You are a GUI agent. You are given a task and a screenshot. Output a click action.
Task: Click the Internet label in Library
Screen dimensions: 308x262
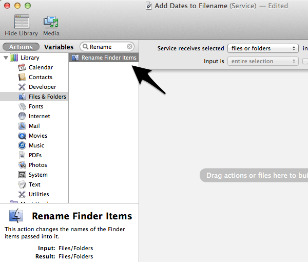point(40,116)
